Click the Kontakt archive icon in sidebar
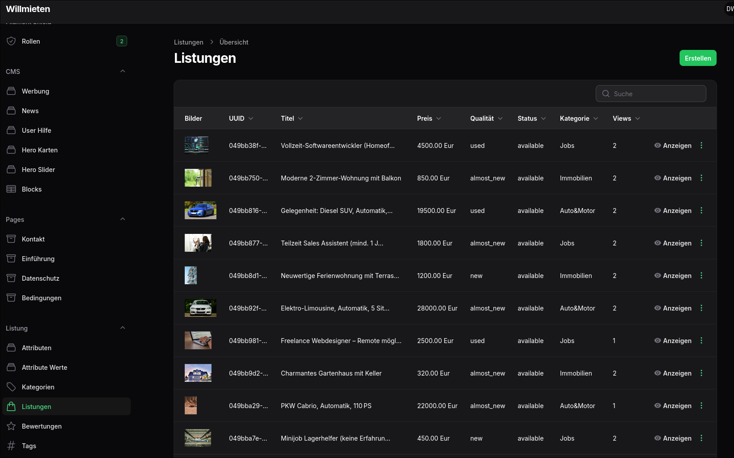 point(11,239)
